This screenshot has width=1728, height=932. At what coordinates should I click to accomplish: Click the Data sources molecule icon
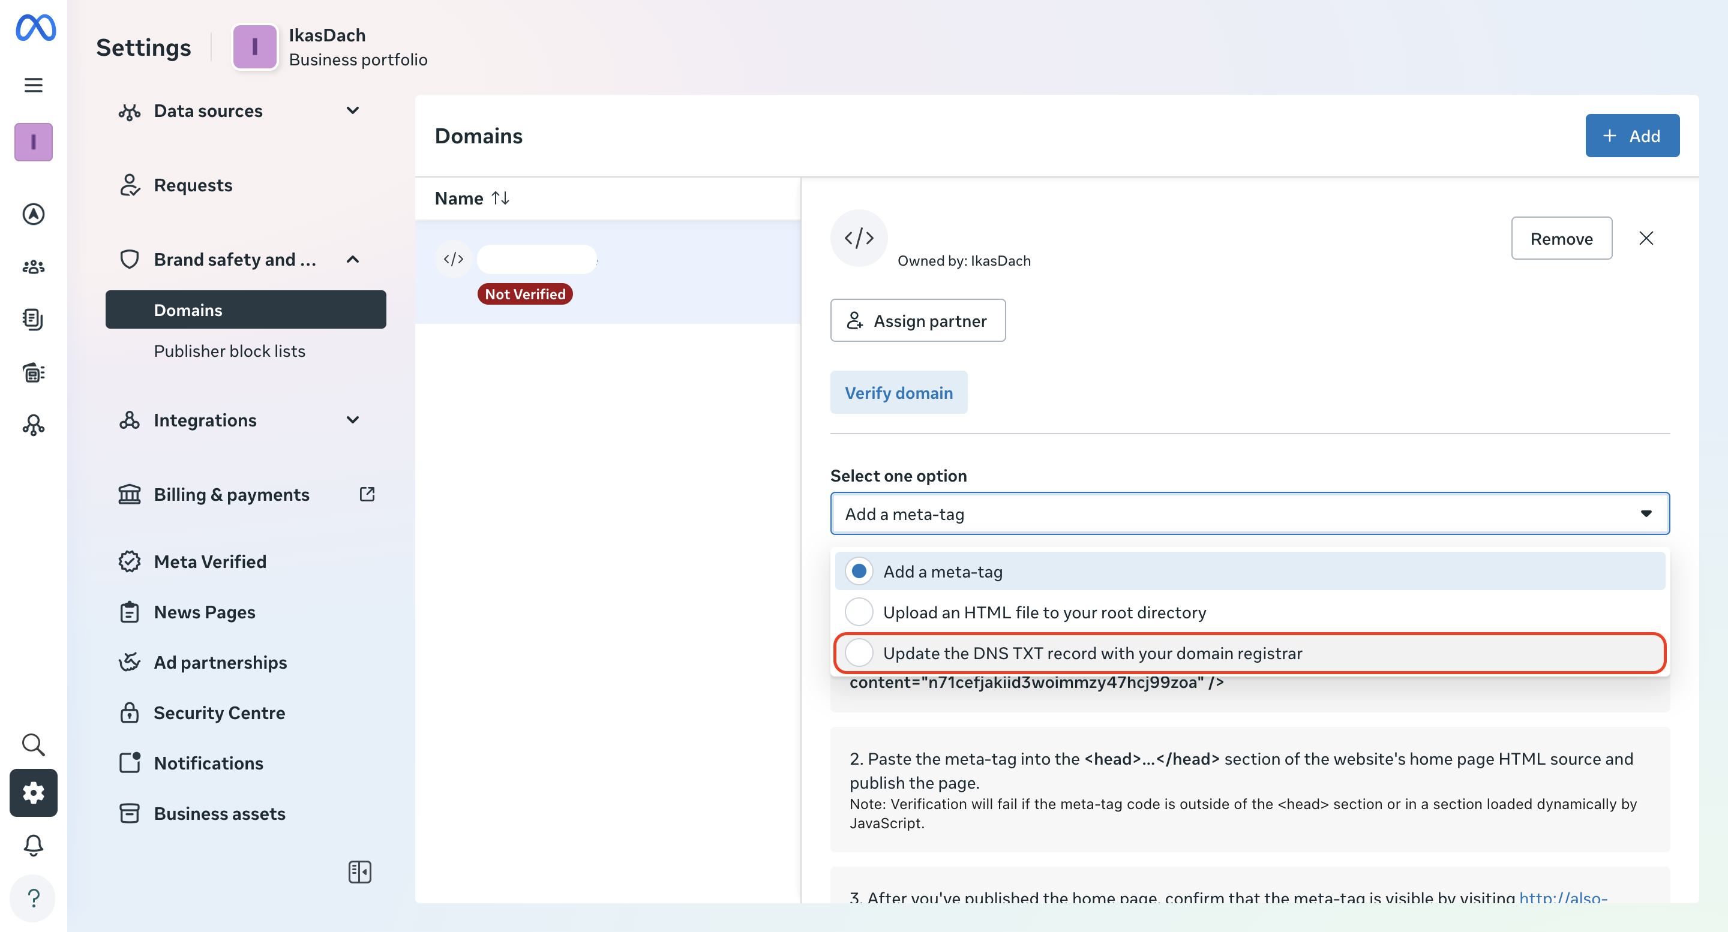(x=130, y=112)
